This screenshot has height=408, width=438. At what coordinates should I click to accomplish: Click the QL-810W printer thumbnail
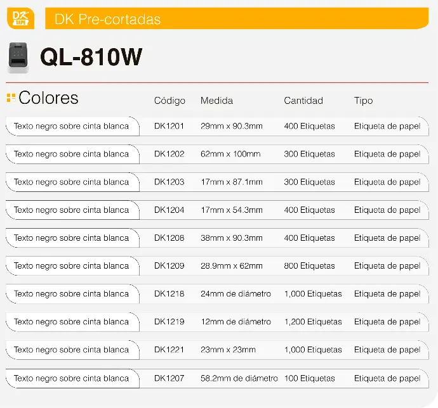pyautogui.click(x=18, y=58)
